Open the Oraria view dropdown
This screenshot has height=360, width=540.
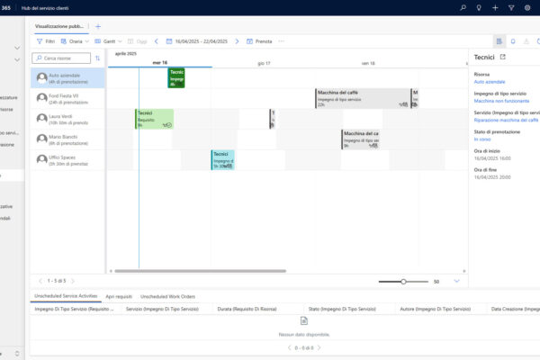pos(75,41)
